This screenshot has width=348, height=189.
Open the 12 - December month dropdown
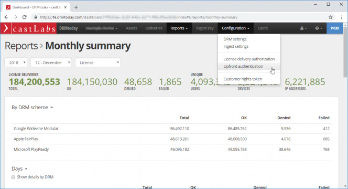pos(51,62)
